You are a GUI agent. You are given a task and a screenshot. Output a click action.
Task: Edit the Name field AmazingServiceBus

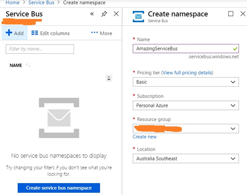[186, 49]
